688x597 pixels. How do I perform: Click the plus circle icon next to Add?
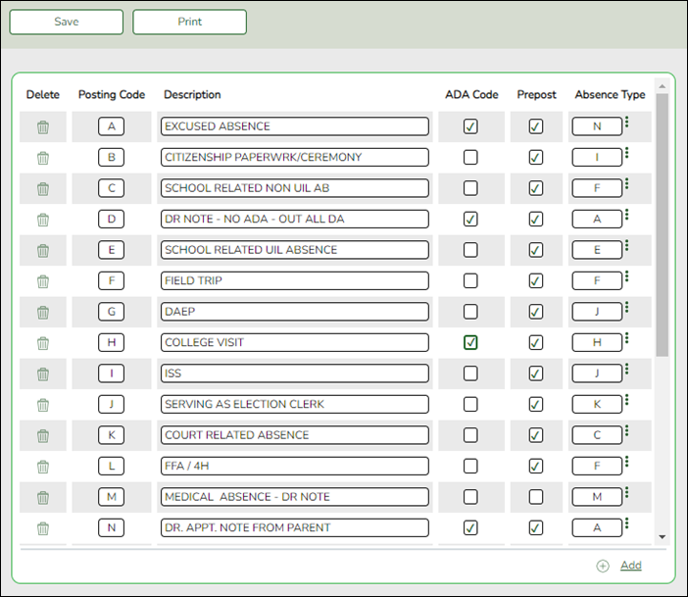click(603, 567)
